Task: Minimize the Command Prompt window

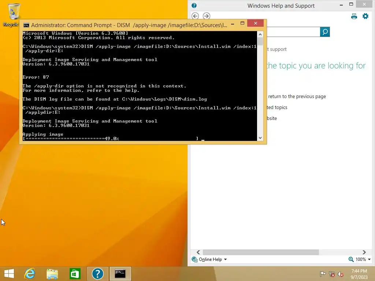Action: tap(233, 24)
